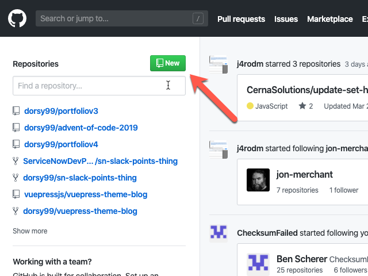Image resolution: width=368 pixels, height=276 pixels.
Task: Click the yellow JavaScript language dot
Action: (250, 106)
